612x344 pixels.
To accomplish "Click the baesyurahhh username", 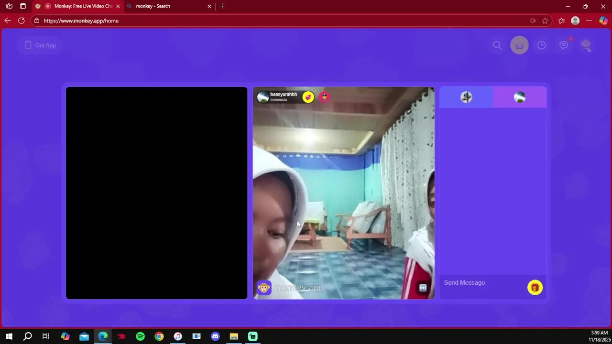I will point(284,95).
